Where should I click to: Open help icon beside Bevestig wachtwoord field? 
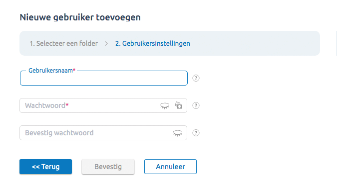click(x=196, y=133)
